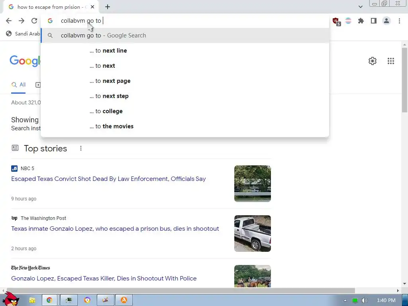408x306 pixels.
Task: Click the NBC 5 story thumbnail
Action: (252, 183)
